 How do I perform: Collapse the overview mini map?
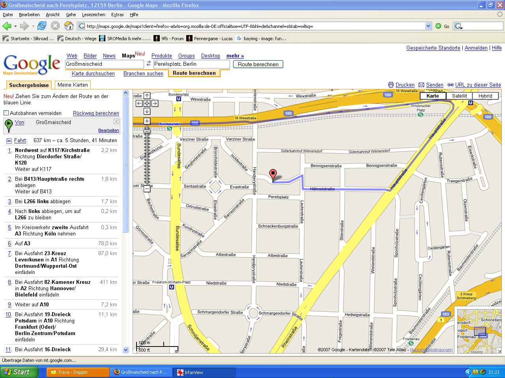pos(499,350)
